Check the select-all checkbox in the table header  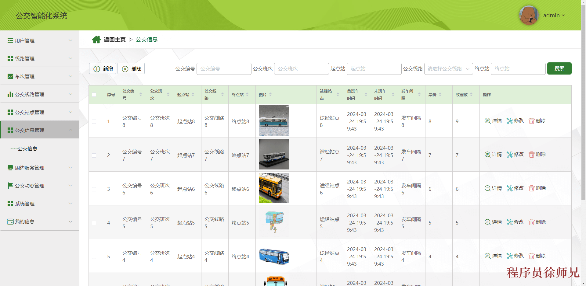point(94,95)
